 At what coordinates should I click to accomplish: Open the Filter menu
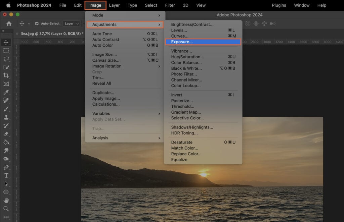[x=170, y=5]
